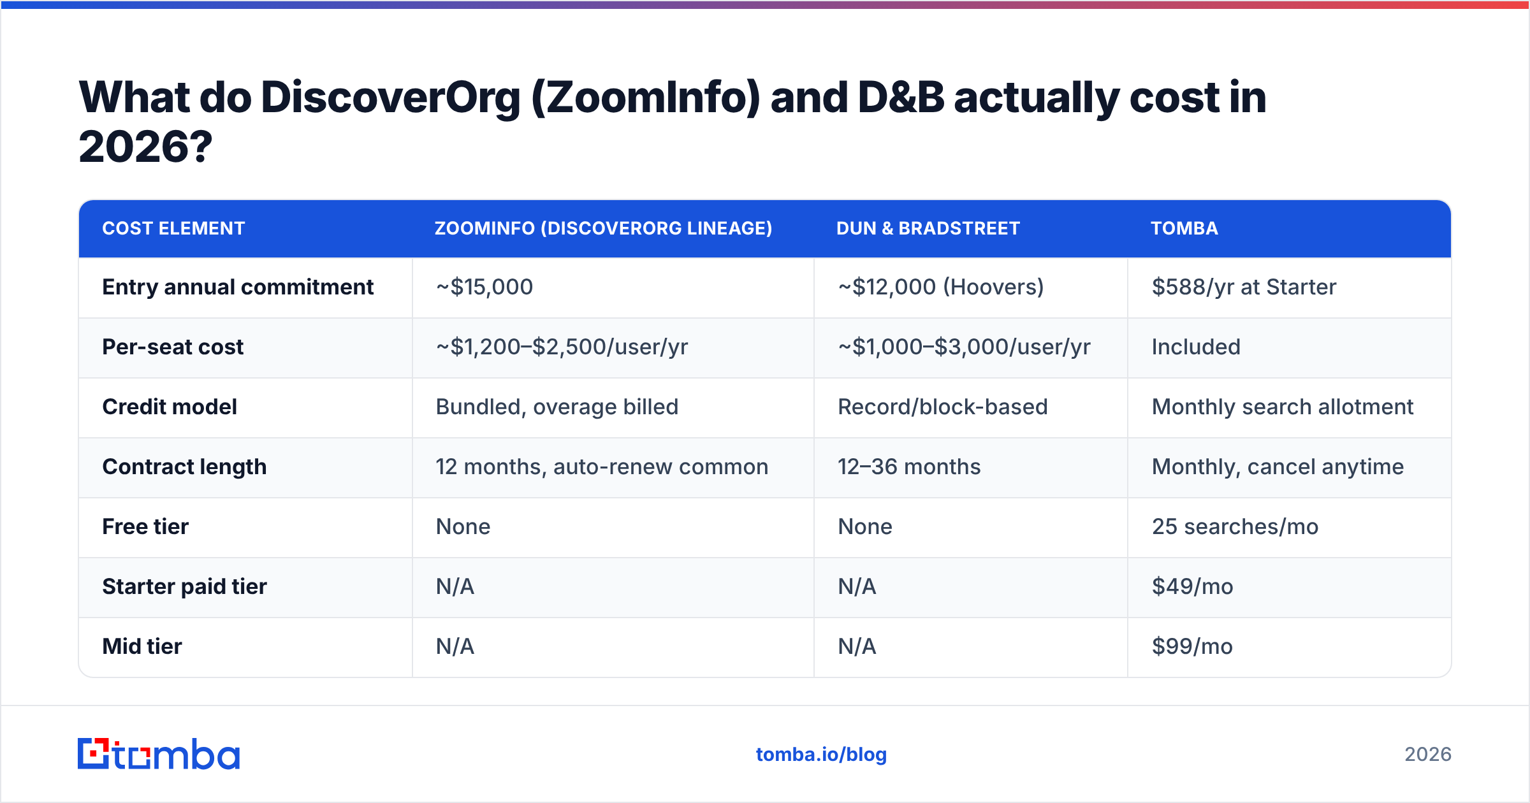Click the Credit model row label
The width and height of the screenshot is (1530, 803).
(170, 407)
